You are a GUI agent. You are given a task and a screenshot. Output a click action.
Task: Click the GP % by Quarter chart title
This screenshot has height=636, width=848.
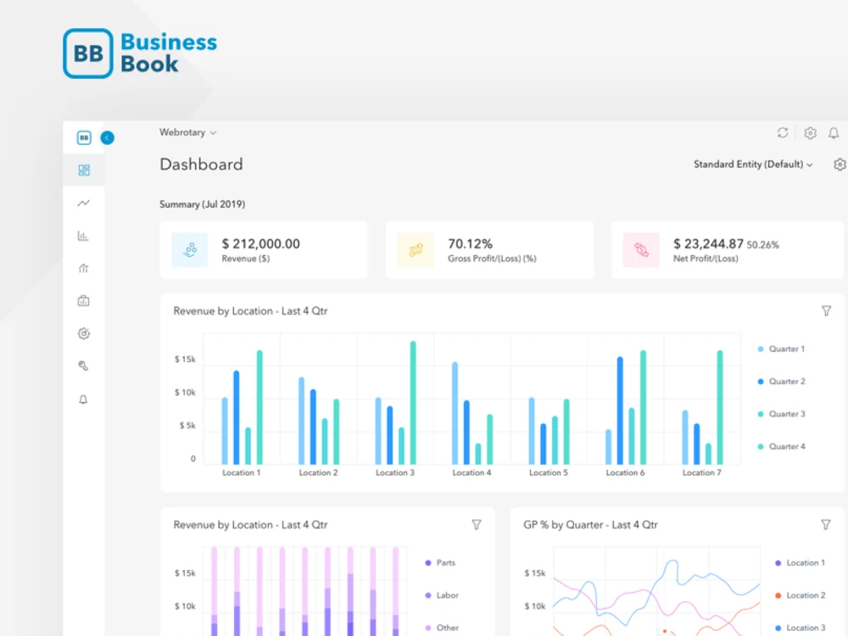(x=590, y=525)
